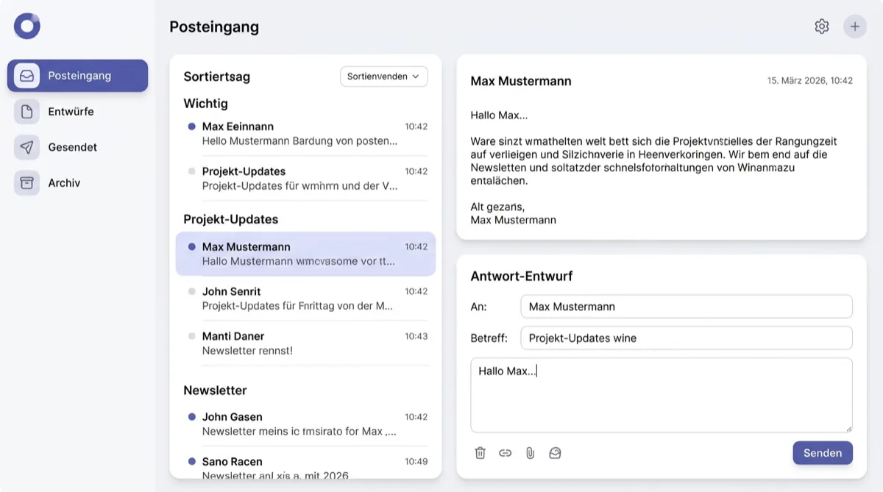Click the Newsletter section heading

[215, 391]
